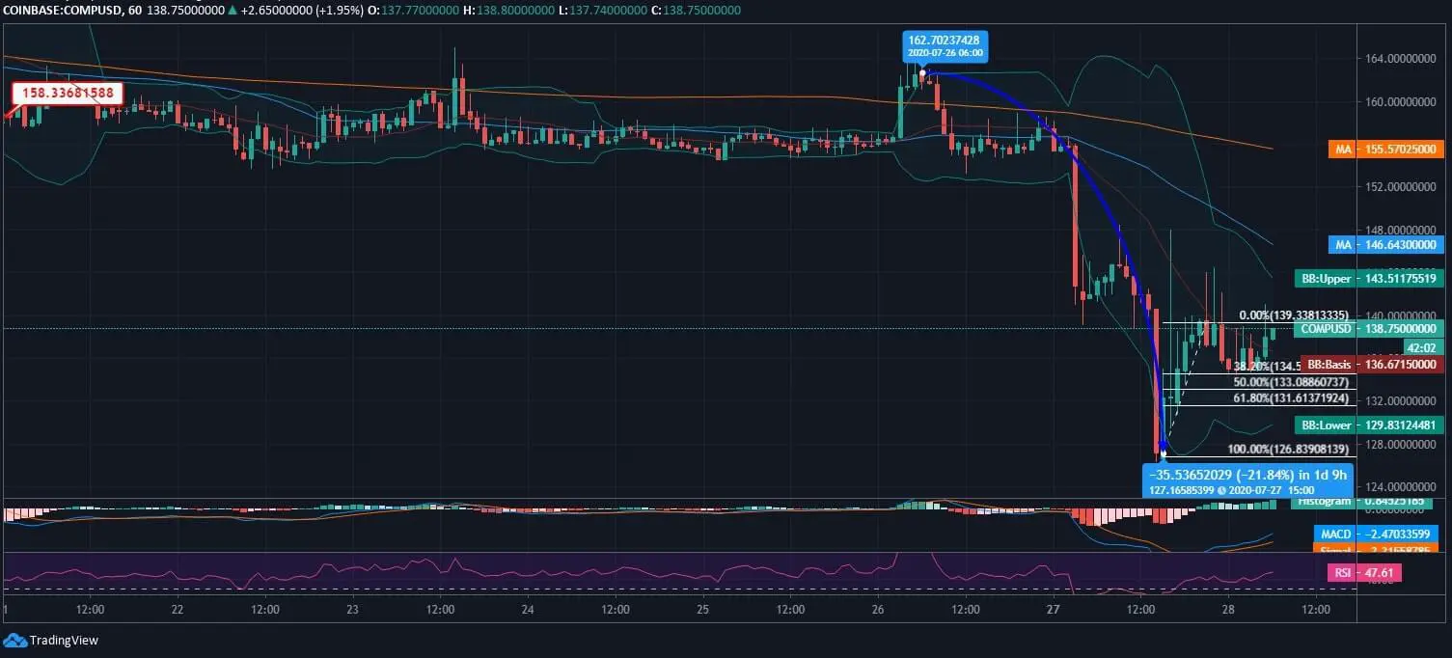1452x658 pixels.
Task: Click the 162.70237428 high price callout
Action: (945, 45)
